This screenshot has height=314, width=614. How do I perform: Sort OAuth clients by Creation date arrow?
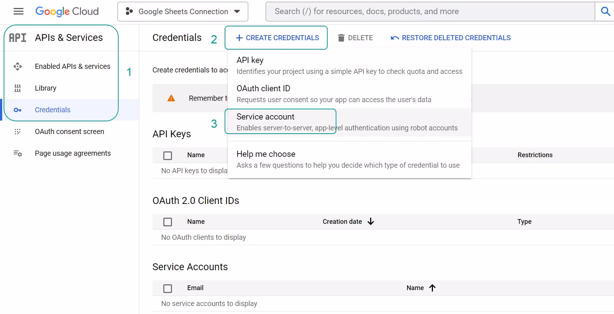pyautogui.click(x=371, y=222)
